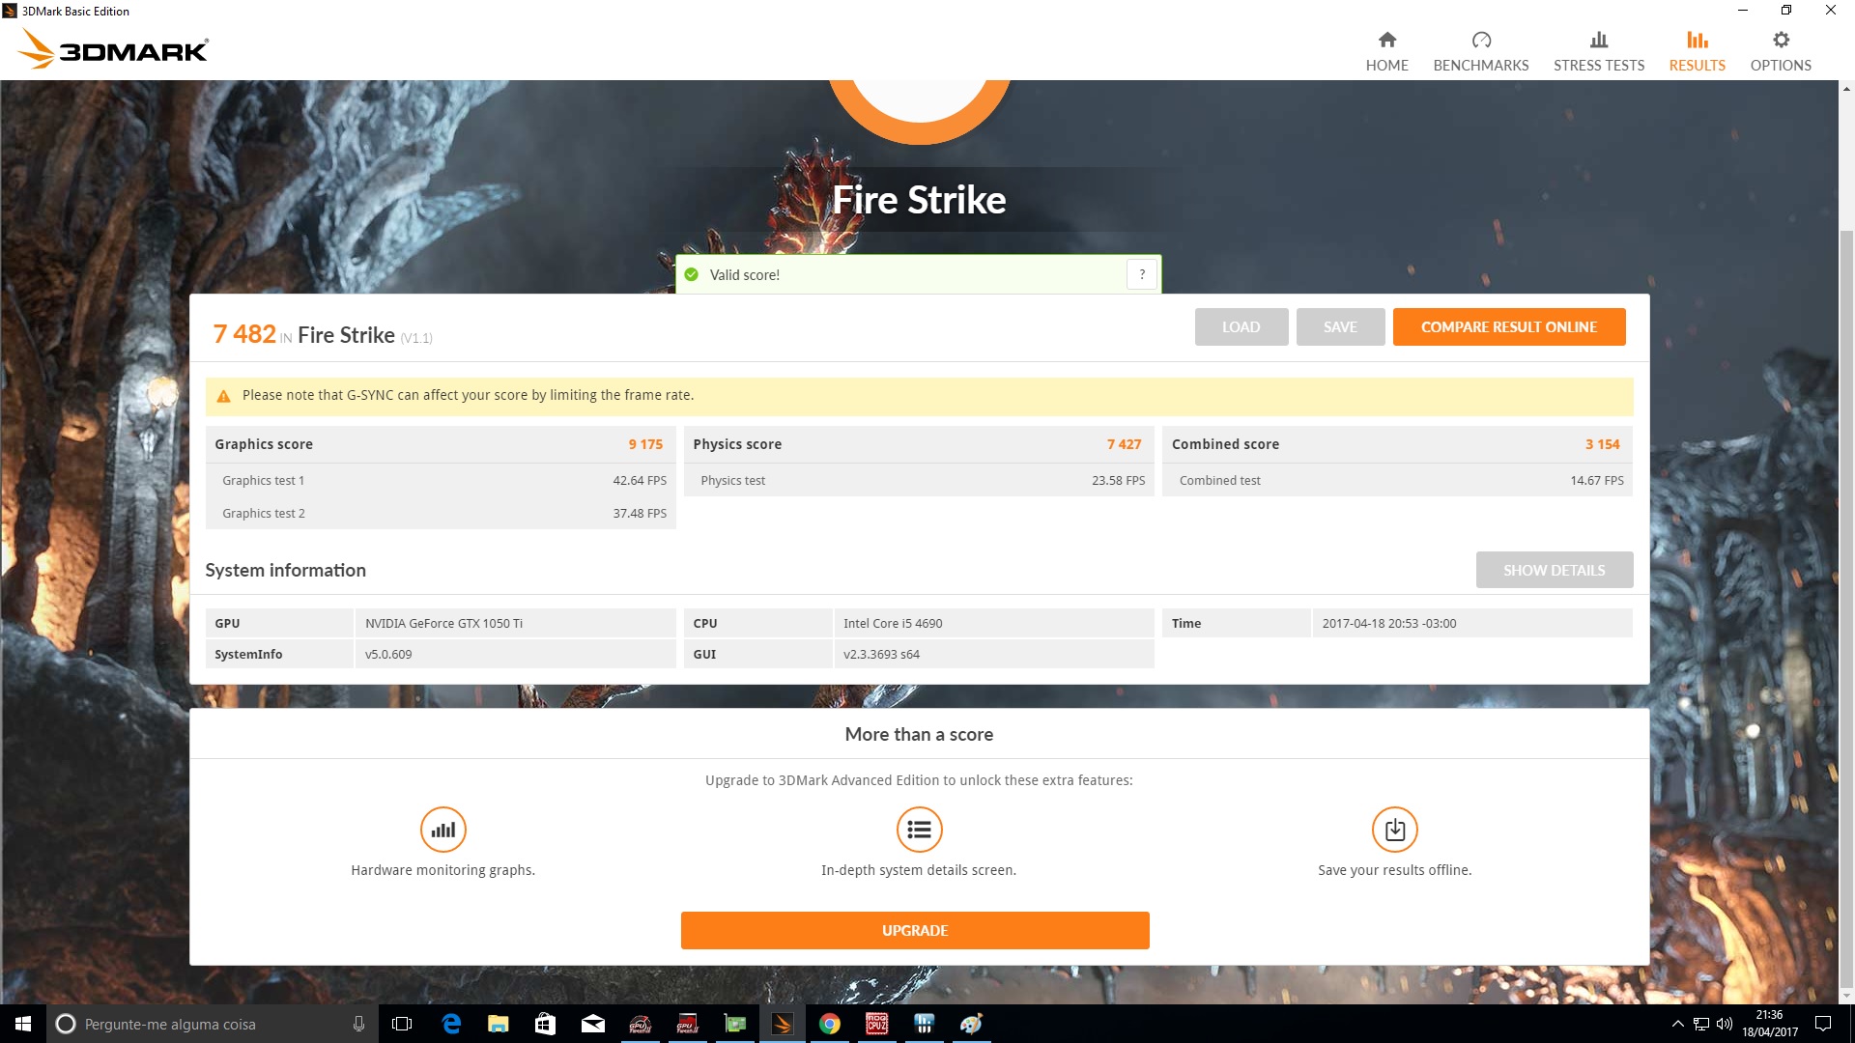Click the Cortana microphone icon
Screen dimensions: 1855x1043
358,1024
